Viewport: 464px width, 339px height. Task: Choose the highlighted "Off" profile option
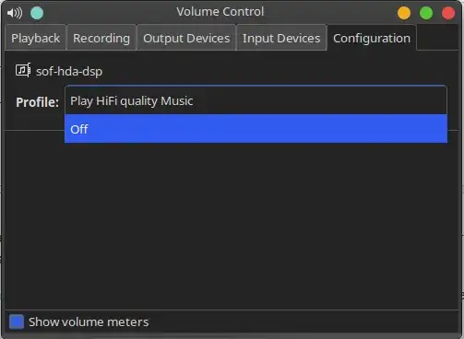click(x=256, y=129)
